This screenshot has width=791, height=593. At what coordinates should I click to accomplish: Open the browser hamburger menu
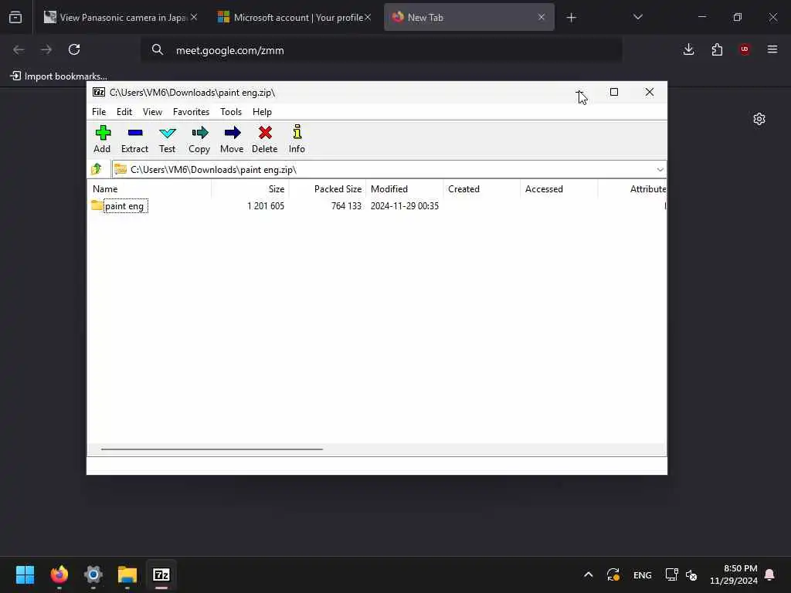click(772, 49)
